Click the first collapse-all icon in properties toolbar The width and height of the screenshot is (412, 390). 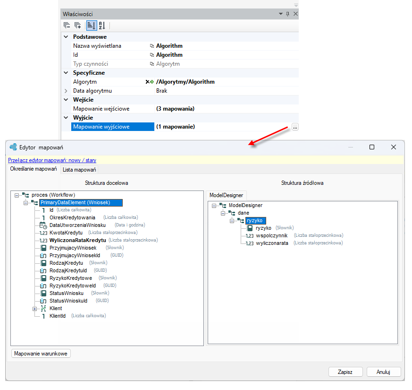pyautogui.click(x=67, y=26)
